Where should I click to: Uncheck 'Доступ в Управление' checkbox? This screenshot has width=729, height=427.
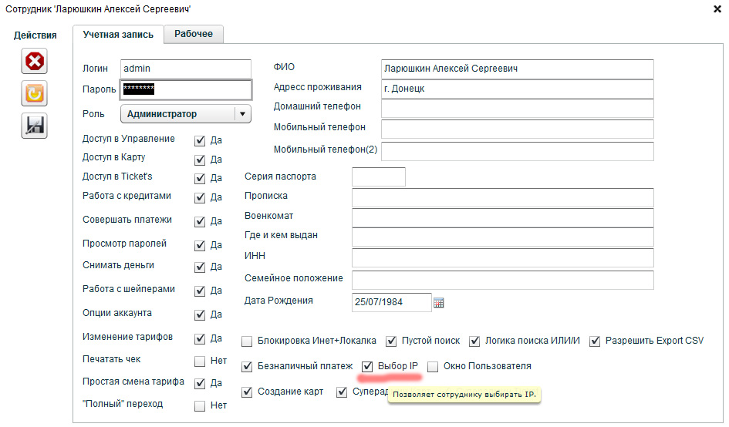pyautogui.click(x=200, y=141)
